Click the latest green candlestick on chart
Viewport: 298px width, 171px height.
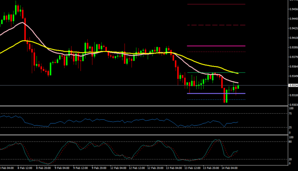238,87
